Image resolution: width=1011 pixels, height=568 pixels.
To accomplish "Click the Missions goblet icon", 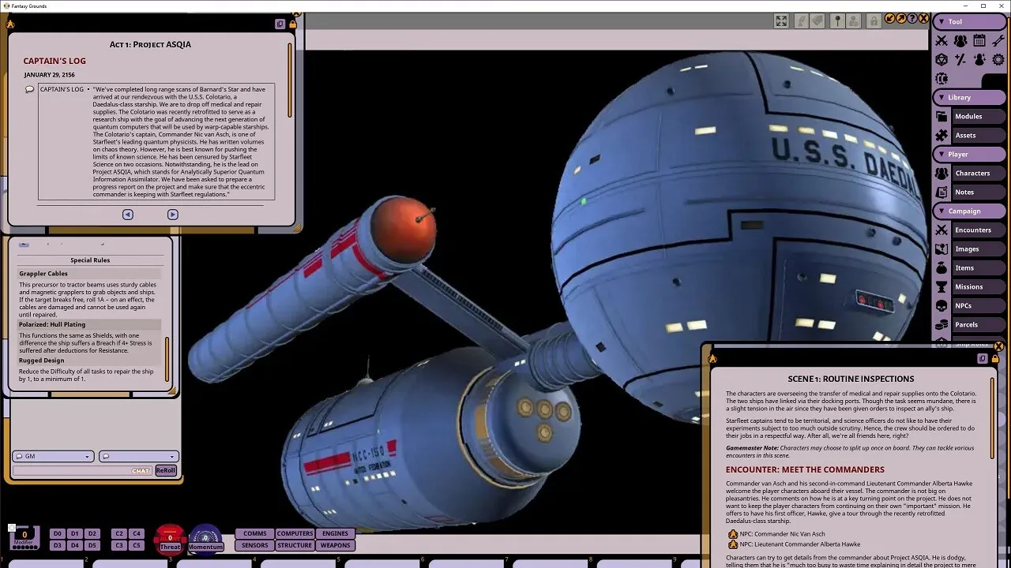I will click(941, 287).
